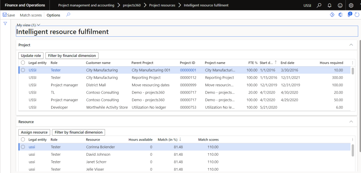
Task: Select the City Manufacturing Tester row radio
Action: (x=23, y=70)
